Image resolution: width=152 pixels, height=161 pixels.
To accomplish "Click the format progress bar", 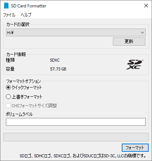I will coord(76,137).
